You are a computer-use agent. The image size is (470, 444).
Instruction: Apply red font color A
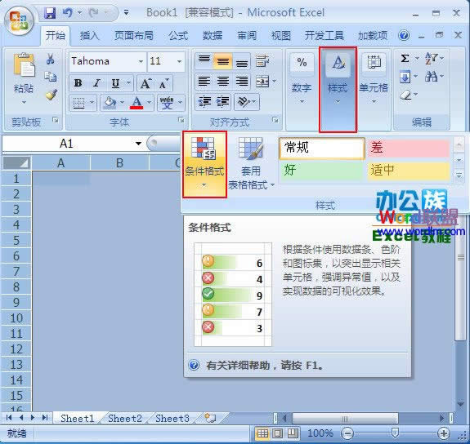pos(137,103)
